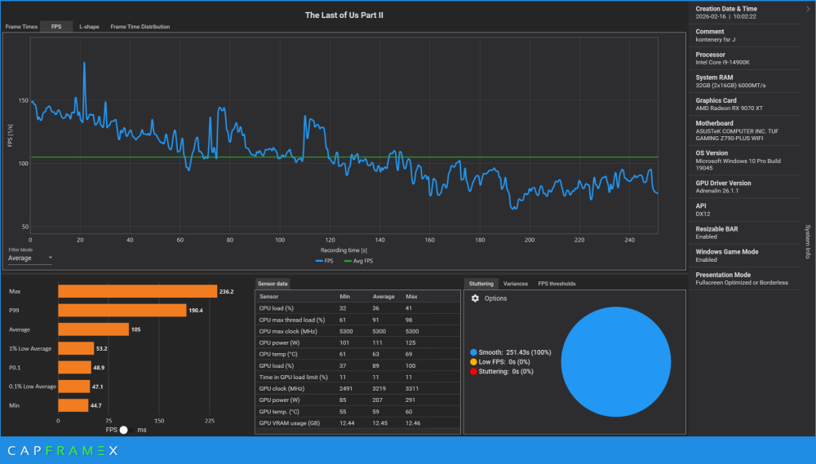Open the Filter Mode dropdown
The width and height of the screenshot is (816, 464).
[30, 258]
